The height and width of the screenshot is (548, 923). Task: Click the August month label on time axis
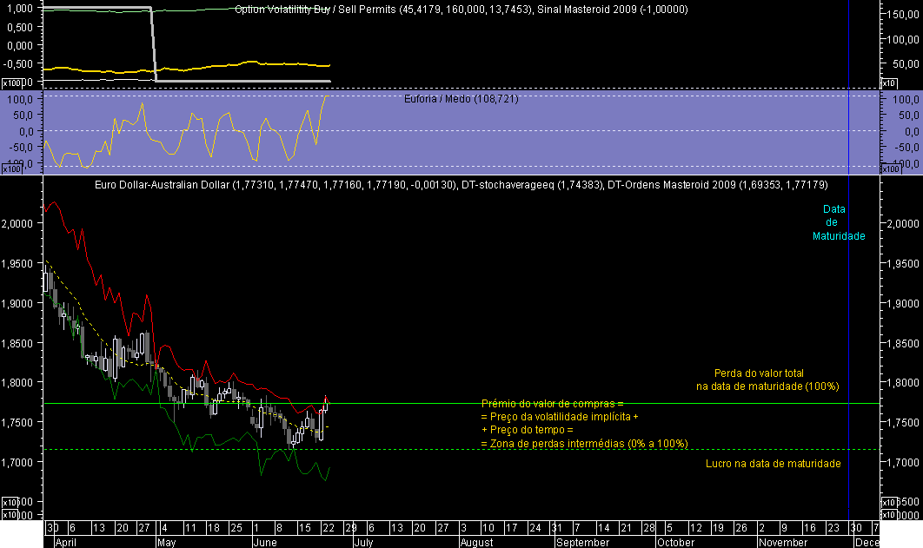click(477, 542)
